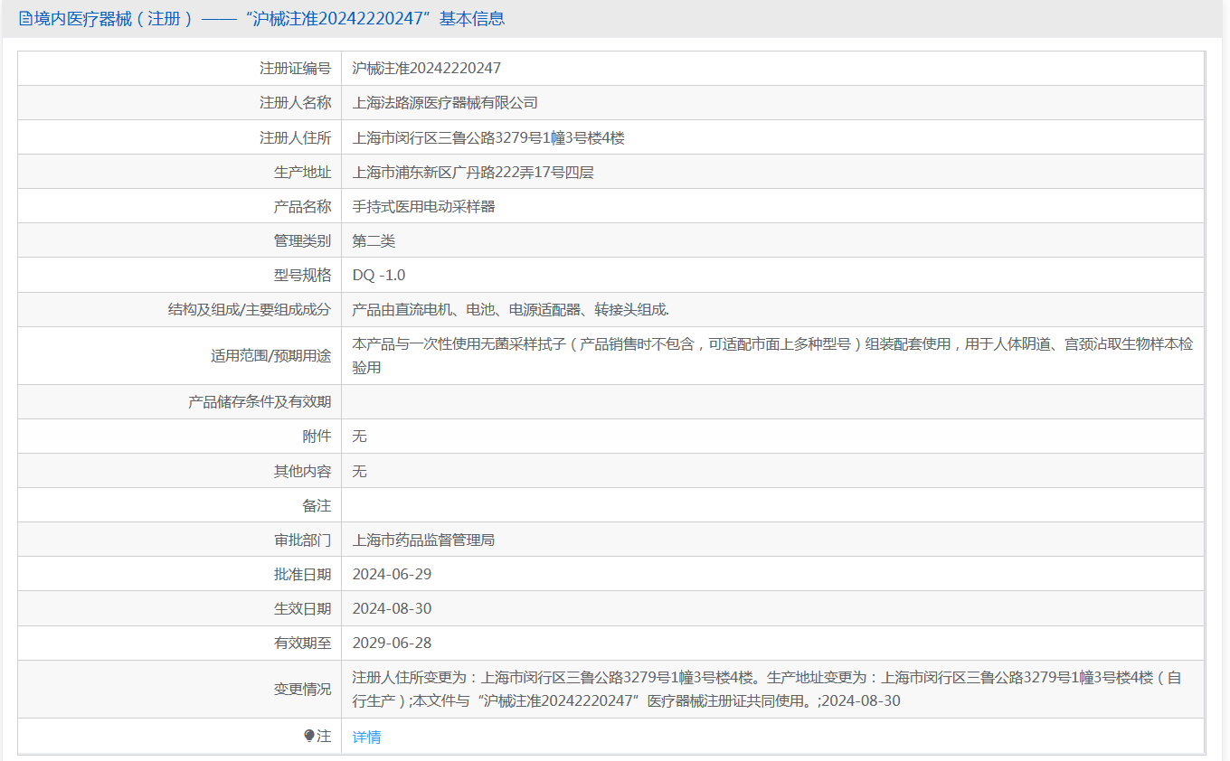Click structure text 产品由直流电机、电池 composition
The height and width of the screenshot is (761, 1230).
510,309
